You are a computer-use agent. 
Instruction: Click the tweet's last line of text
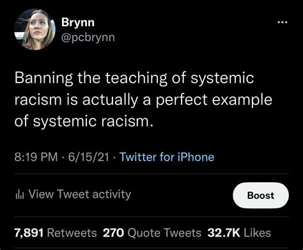tap(84, 121)
